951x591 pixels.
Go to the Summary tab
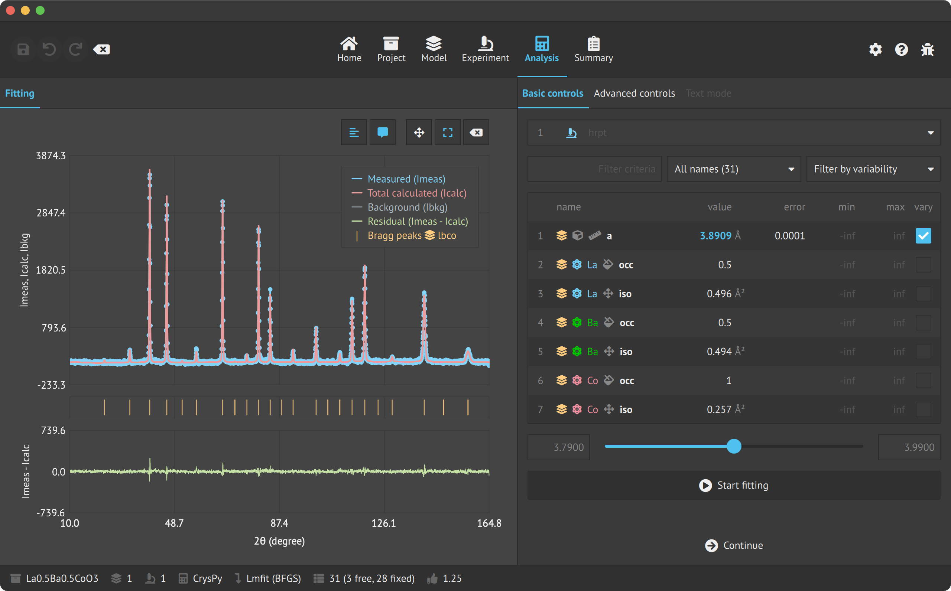(593, 49)
